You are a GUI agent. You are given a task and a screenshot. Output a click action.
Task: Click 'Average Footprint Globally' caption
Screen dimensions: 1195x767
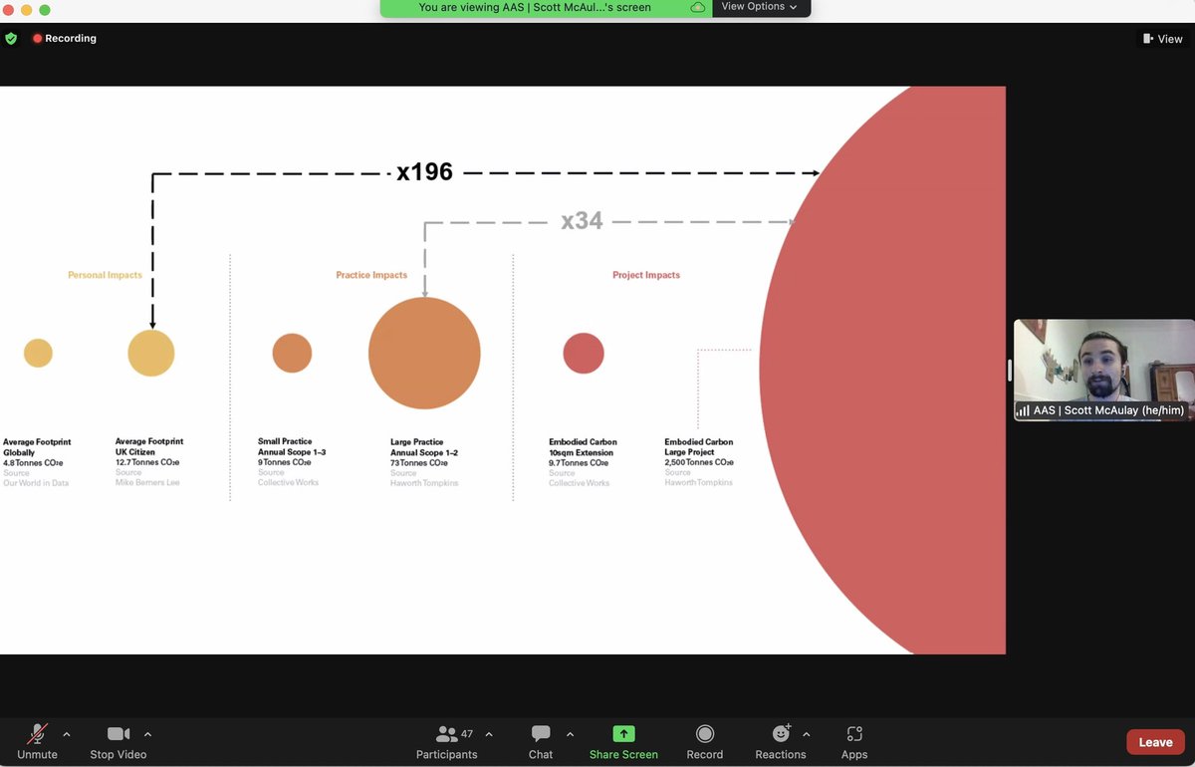tap(37, 446)
